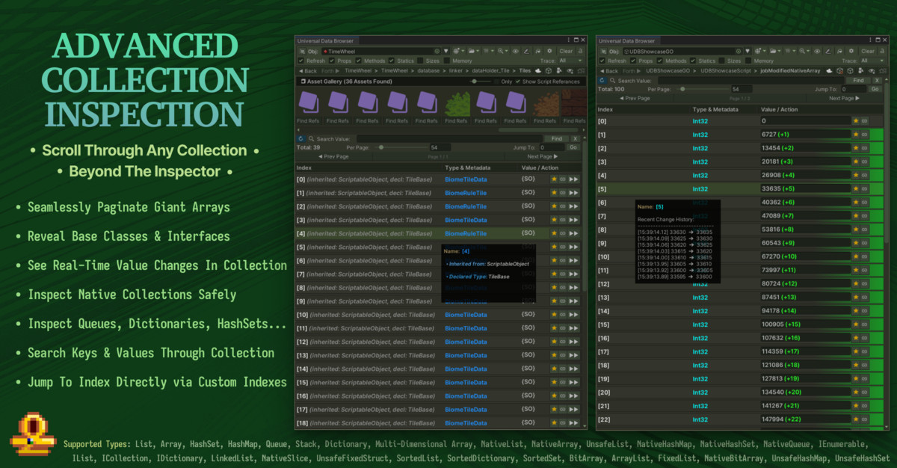Open the Trace dropdown in left browser
The height and width of the screenshot is (468, 897).
click(570, 61)
